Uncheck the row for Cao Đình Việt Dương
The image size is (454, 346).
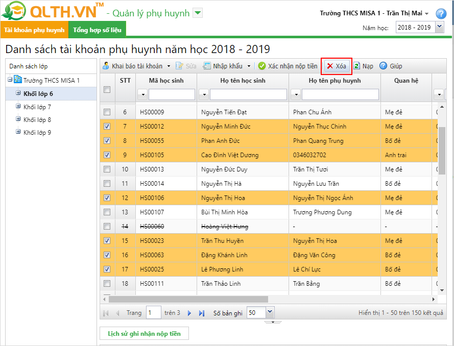tap(107, 155)
